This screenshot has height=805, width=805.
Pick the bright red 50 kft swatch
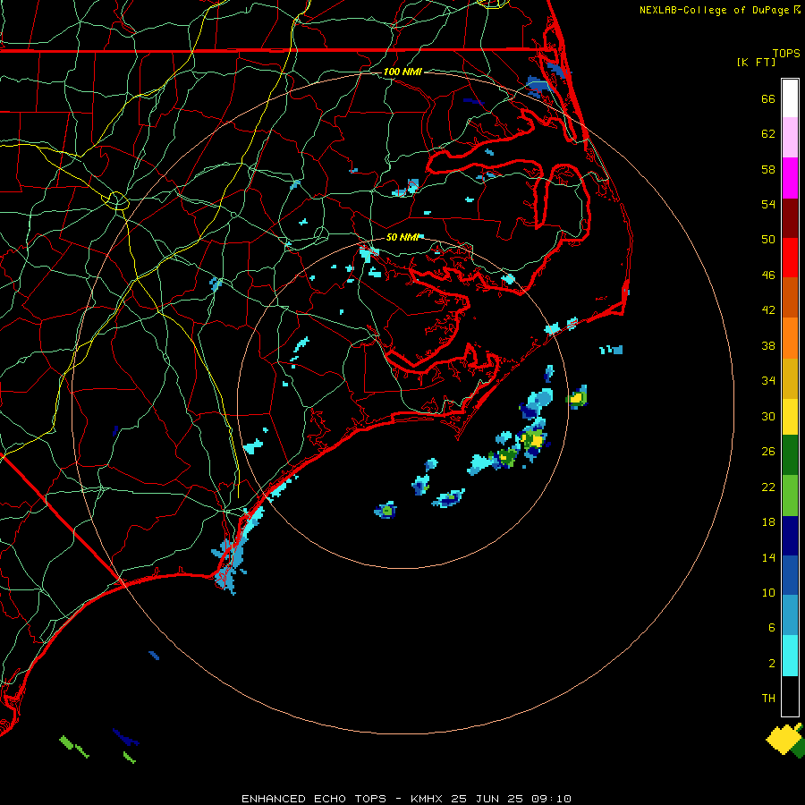pyautogui.click(x=790, y=258)
